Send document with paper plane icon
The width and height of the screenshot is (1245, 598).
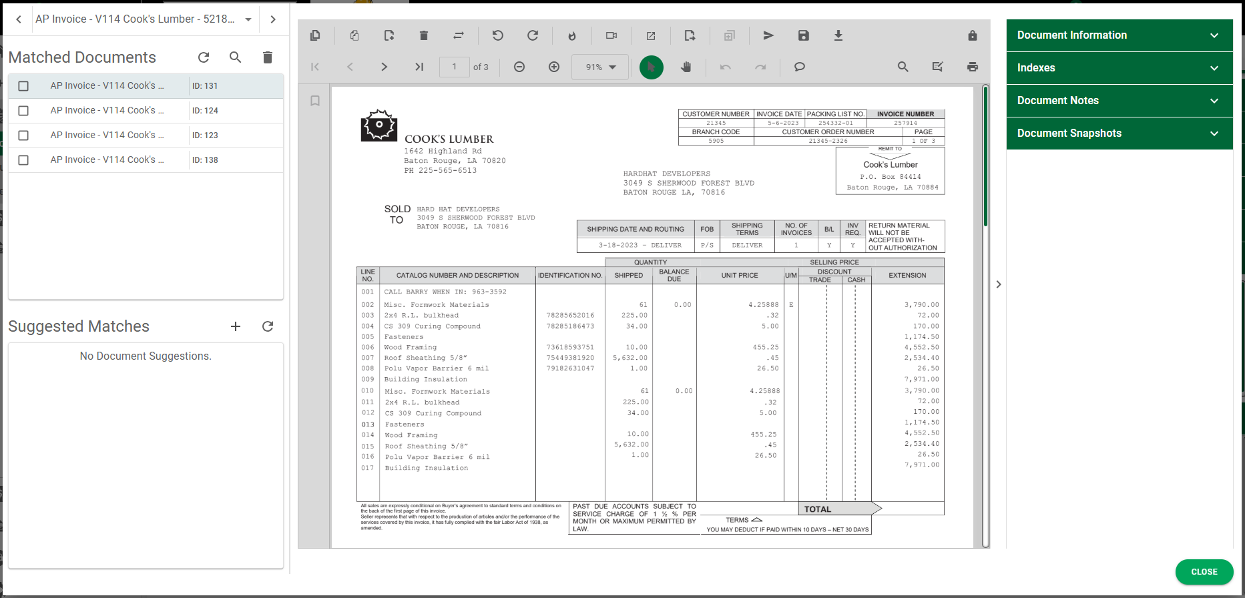(769, 35)
